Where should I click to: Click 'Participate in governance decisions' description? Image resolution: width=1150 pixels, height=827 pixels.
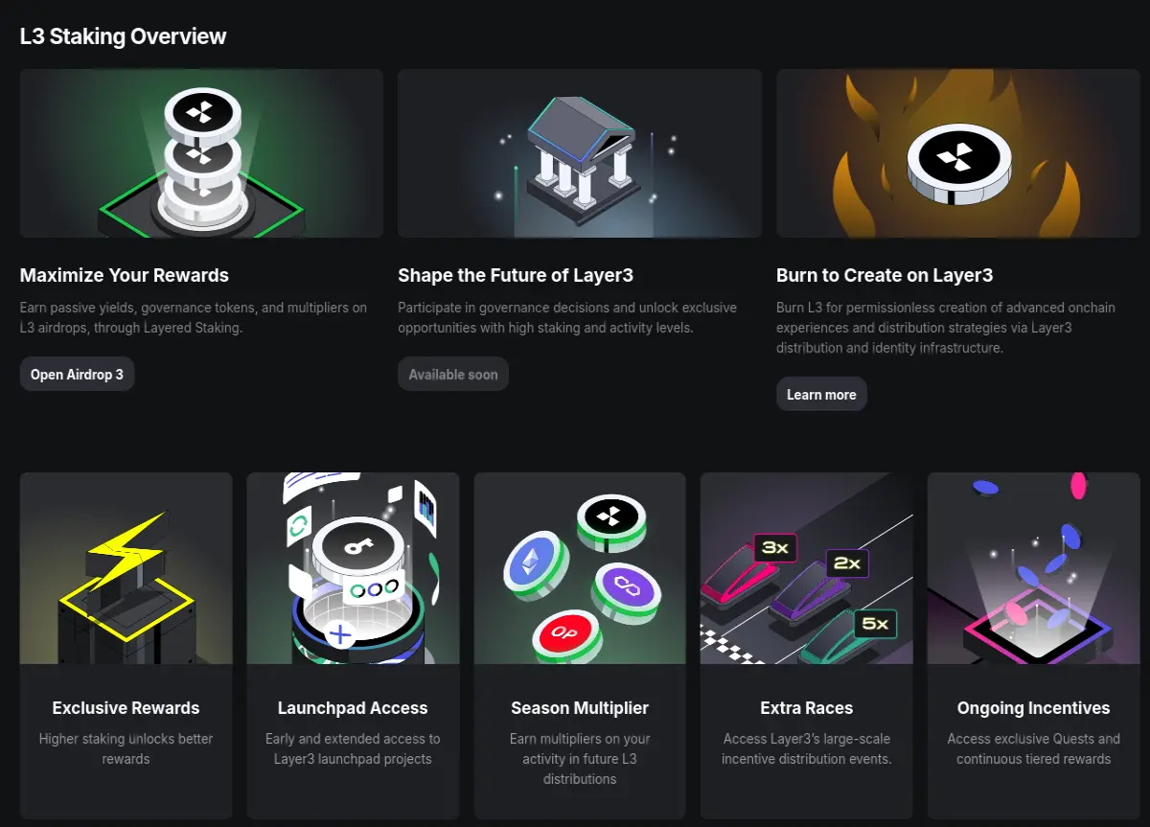pyautogui.click(x=567, y=317)
